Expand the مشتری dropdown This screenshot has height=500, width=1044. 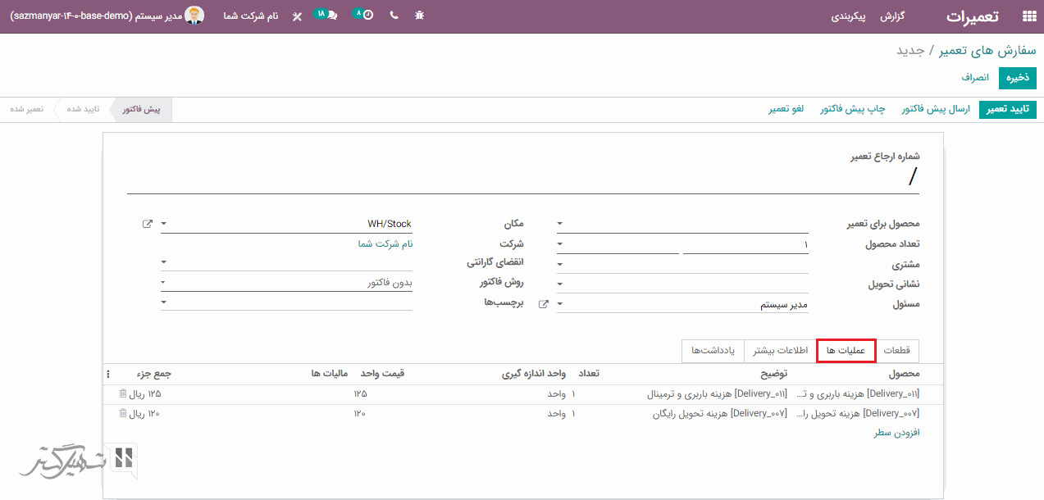[x=560, y=265]
